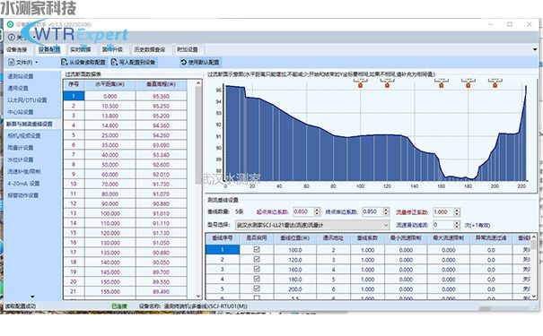
Task: Increase the 流量修正系数 value with up arrow
Action: pos(457,210)
